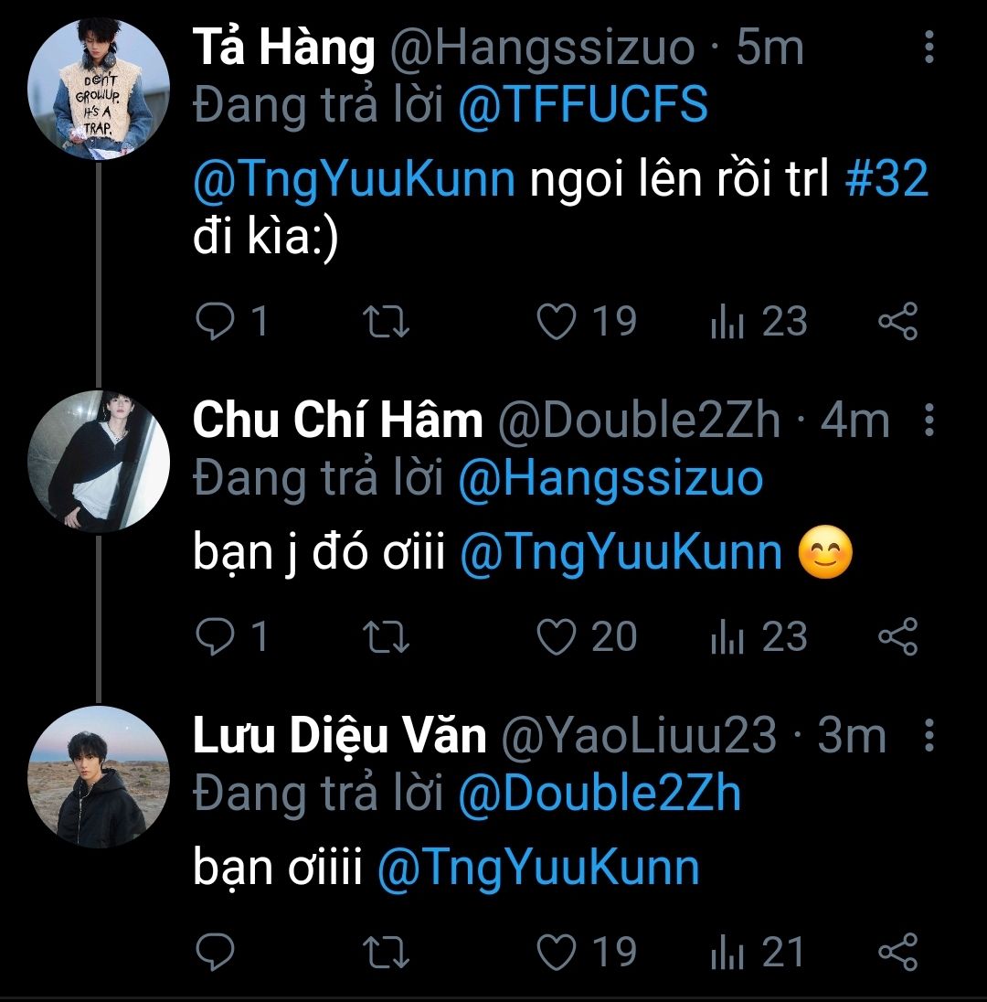
Task: Reply to Chu Chí Hâm's tweet
Action: point(216,637)
